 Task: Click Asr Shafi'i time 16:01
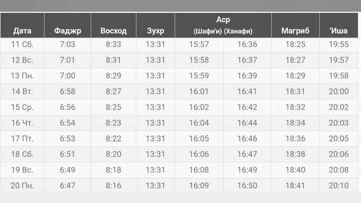[x=199, y=91]
